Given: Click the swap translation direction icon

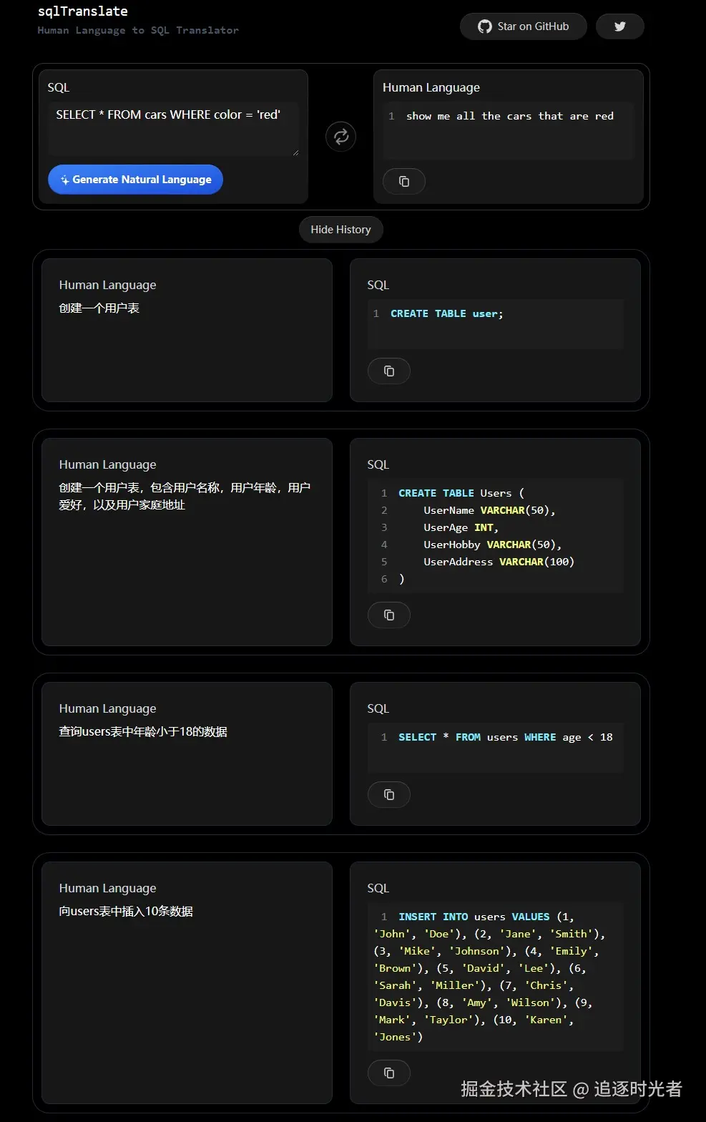Looking at the screenshot, I should [340, 137].
